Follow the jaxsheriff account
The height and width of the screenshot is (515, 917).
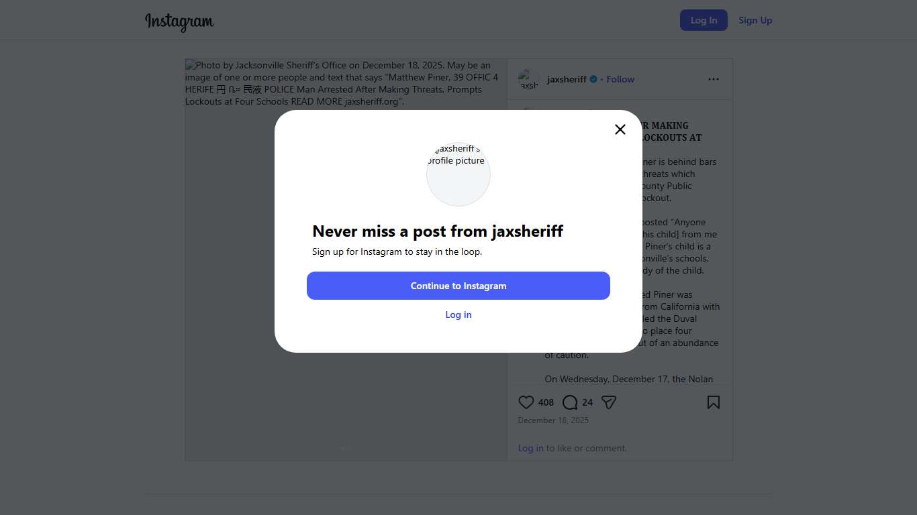point(620,79)
